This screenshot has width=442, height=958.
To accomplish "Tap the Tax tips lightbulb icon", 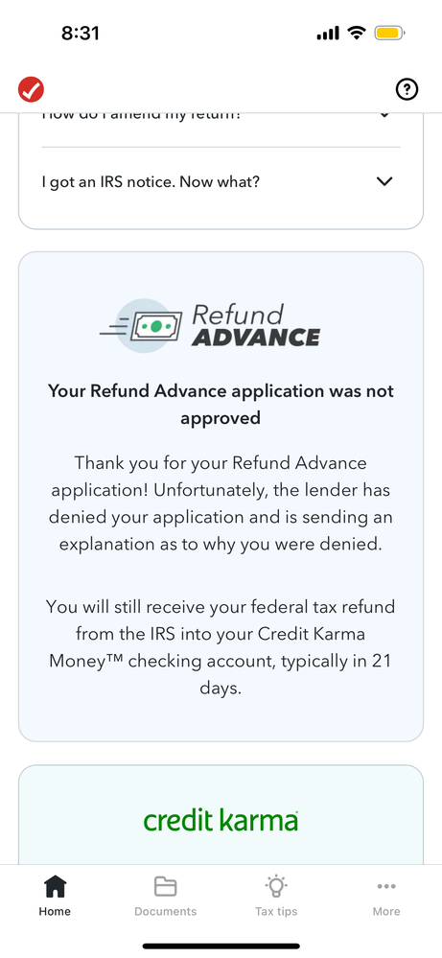I will point(276,885).
